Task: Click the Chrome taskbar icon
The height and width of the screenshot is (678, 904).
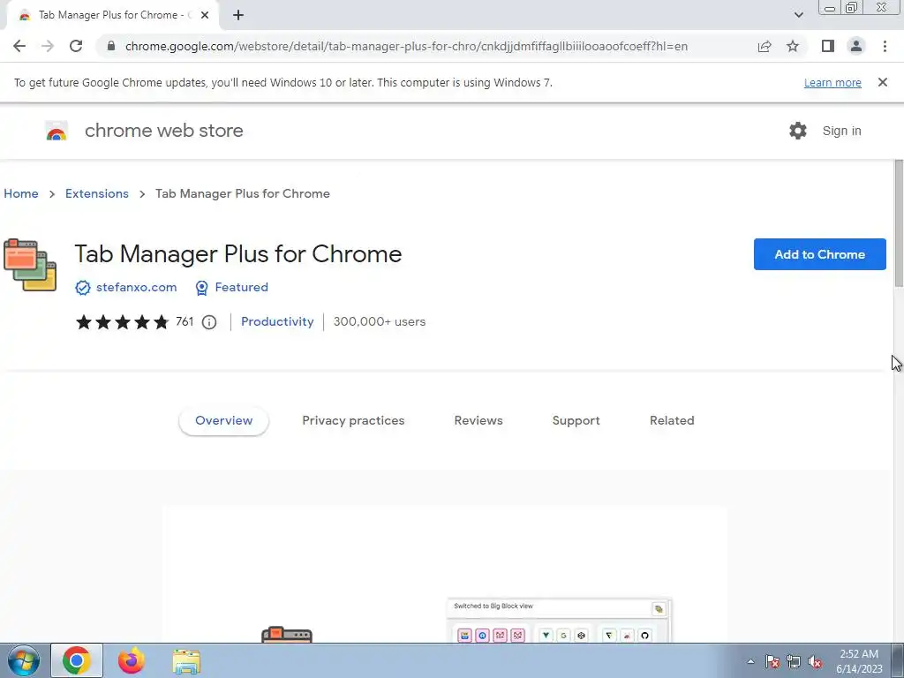Action: pos(77,660)
